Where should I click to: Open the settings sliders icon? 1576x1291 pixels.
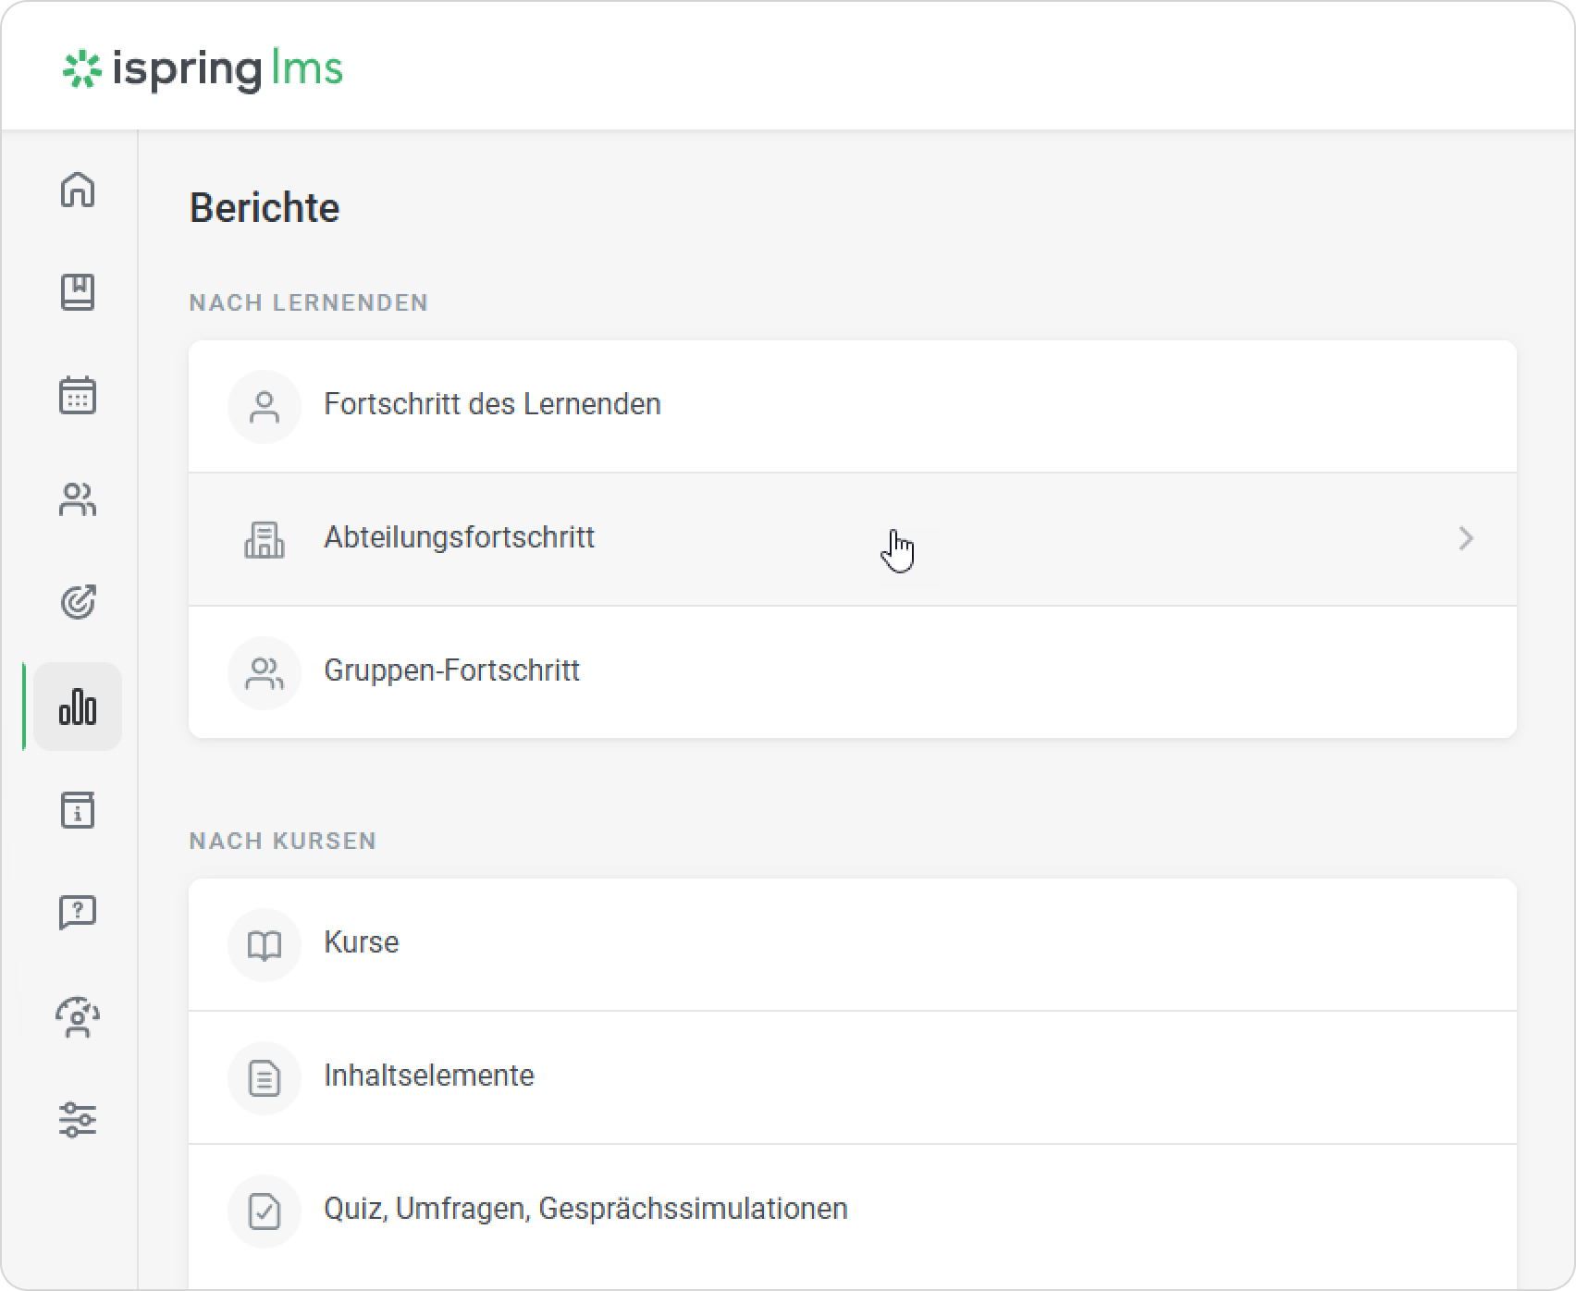[x=78, y=1120]
